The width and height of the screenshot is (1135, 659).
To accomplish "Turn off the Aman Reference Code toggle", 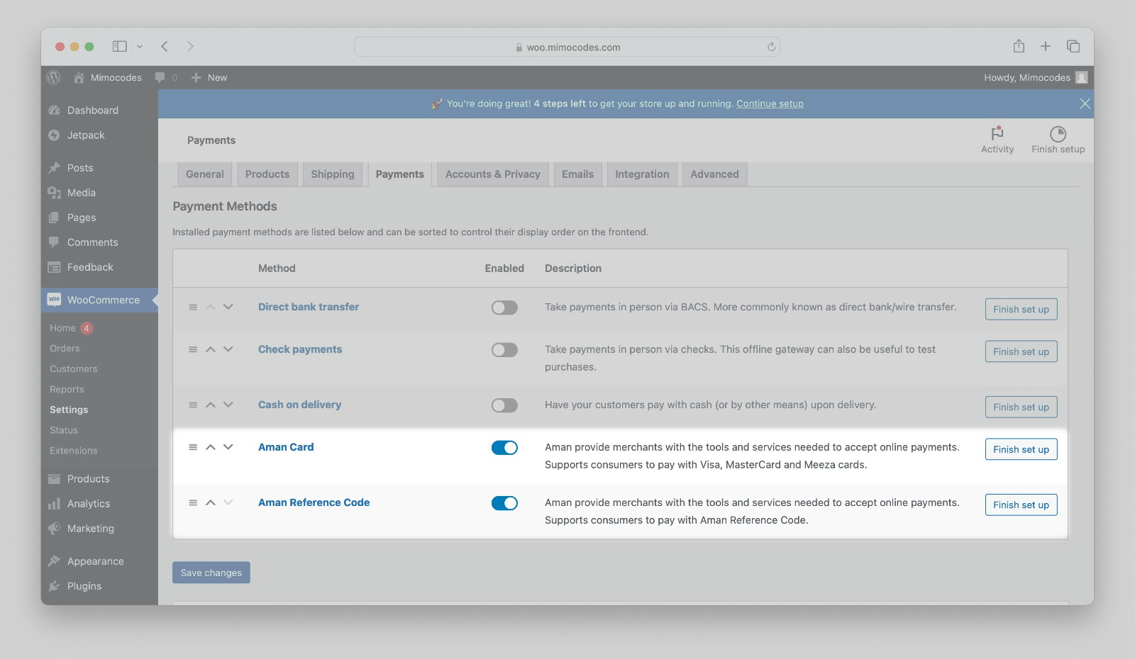I will 504,503.
